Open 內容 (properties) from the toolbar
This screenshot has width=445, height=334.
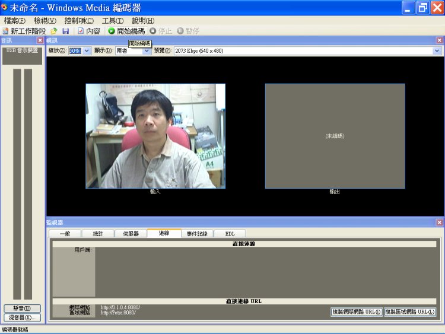(88, 31)
